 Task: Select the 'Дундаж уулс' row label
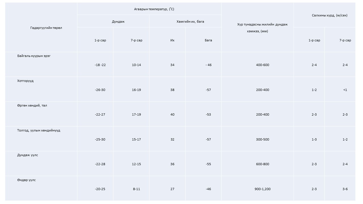[x=28, y=155]
